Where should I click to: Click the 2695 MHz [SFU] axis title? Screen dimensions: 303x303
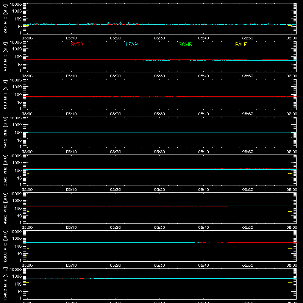tap(5, 170)
